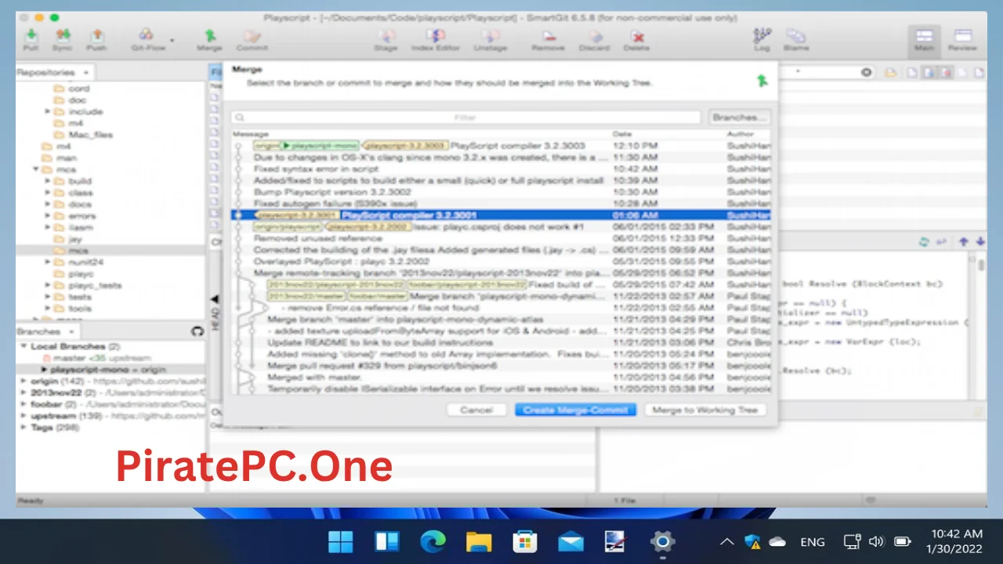Click the GitHub icon in Branches panel

coord(197,331)
